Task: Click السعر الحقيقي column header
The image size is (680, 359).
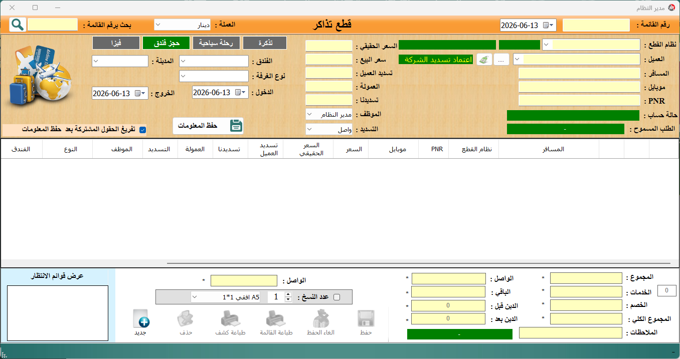Action: pyautogui.click(x=308, y=149)
